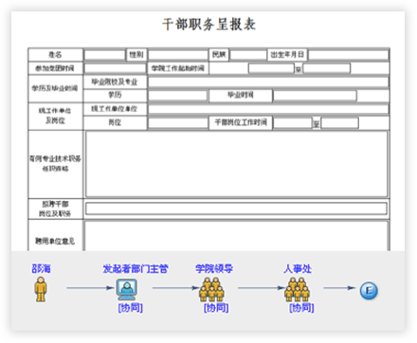Click the blue E end node
The width and height of the screenshot is (417, 343).
369,290
